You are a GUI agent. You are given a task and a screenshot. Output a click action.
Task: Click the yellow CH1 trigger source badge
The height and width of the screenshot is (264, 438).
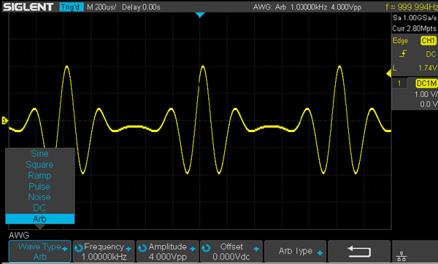(x=429, y=41)
